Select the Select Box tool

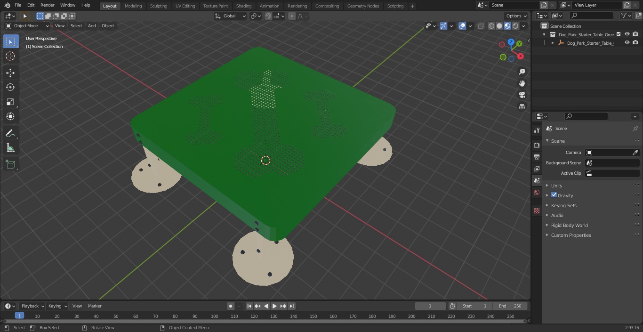click(x=10, y=41)
